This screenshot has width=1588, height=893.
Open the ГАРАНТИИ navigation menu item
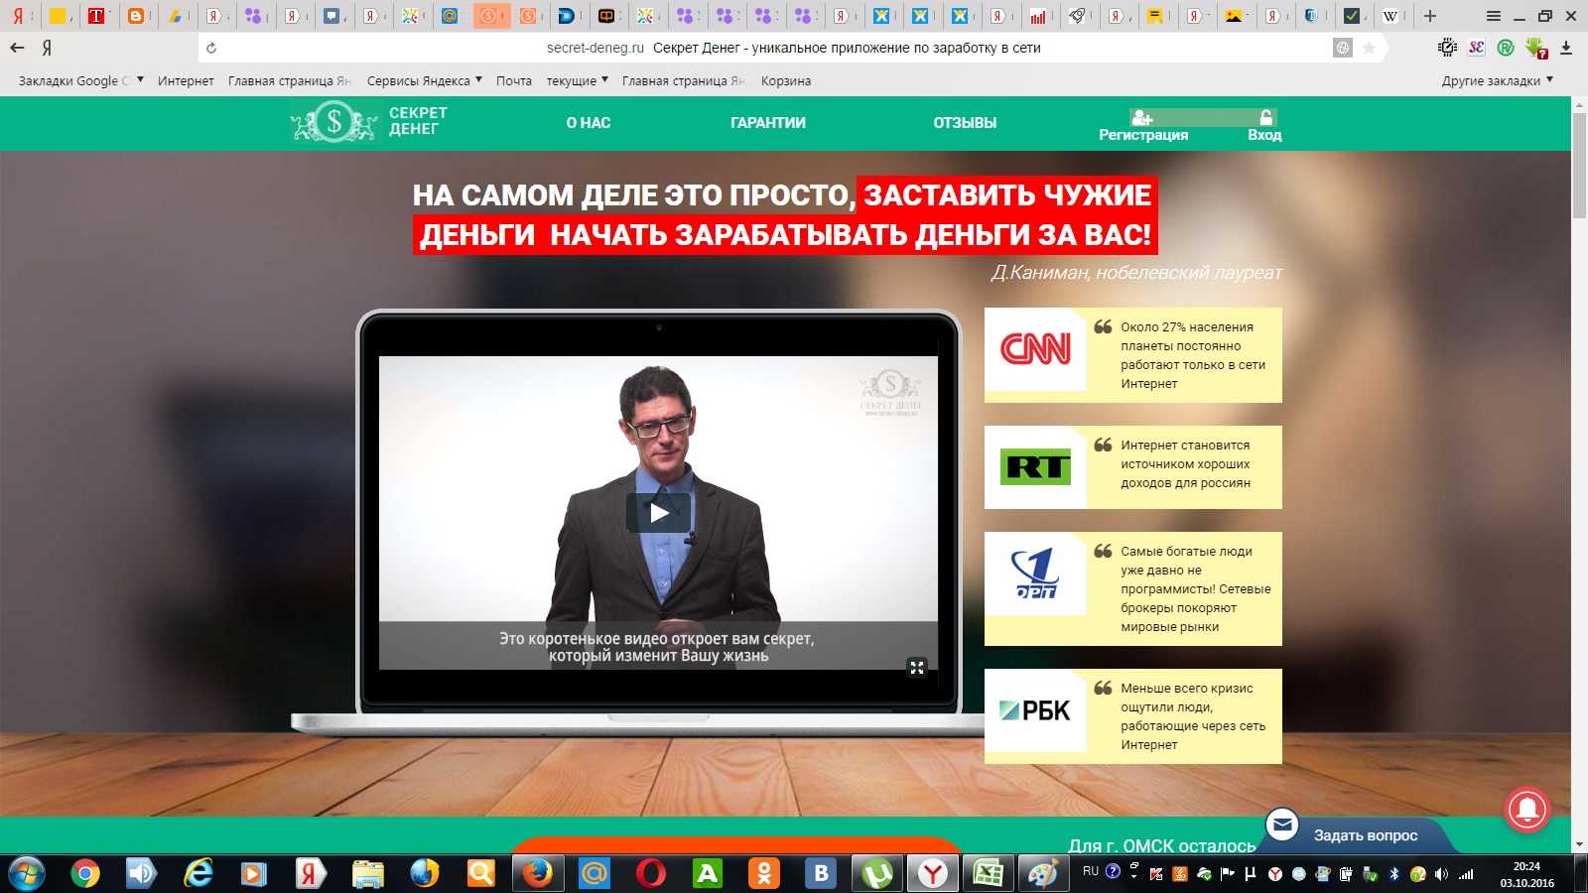pyautogui.click(x=767, y=122)
